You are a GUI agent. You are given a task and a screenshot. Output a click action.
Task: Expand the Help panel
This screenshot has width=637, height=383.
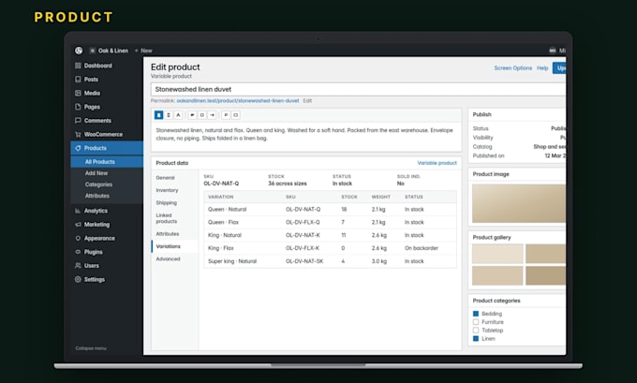(x=542, y=68)
